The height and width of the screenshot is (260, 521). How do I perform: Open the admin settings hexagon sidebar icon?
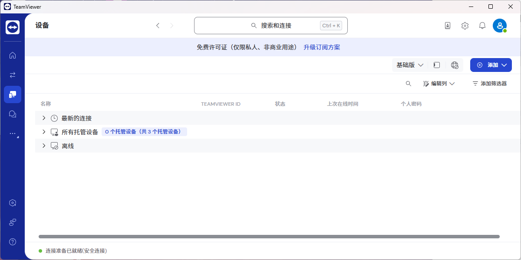[13, 202]
